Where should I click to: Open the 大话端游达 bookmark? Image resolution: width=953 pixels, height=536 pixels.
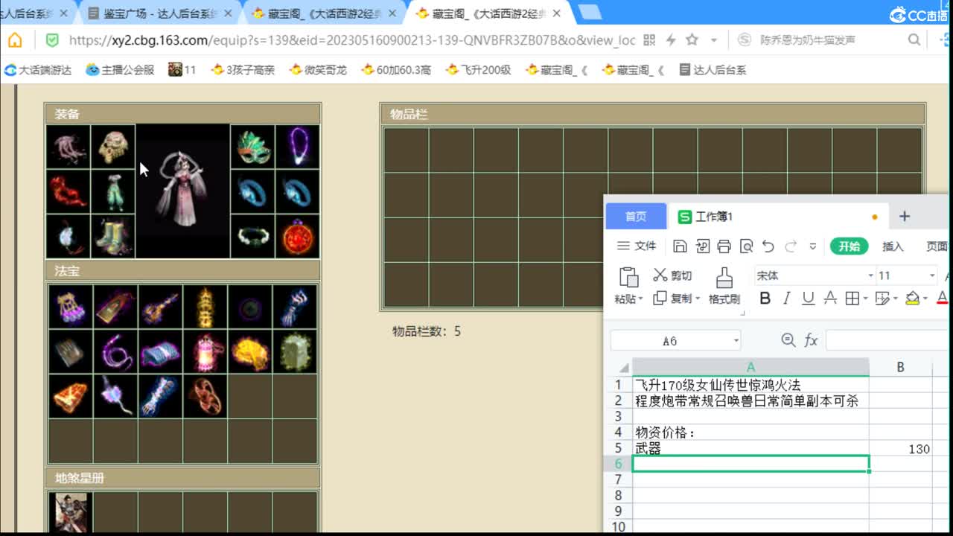pyautogui.click(x=38, y=70)
